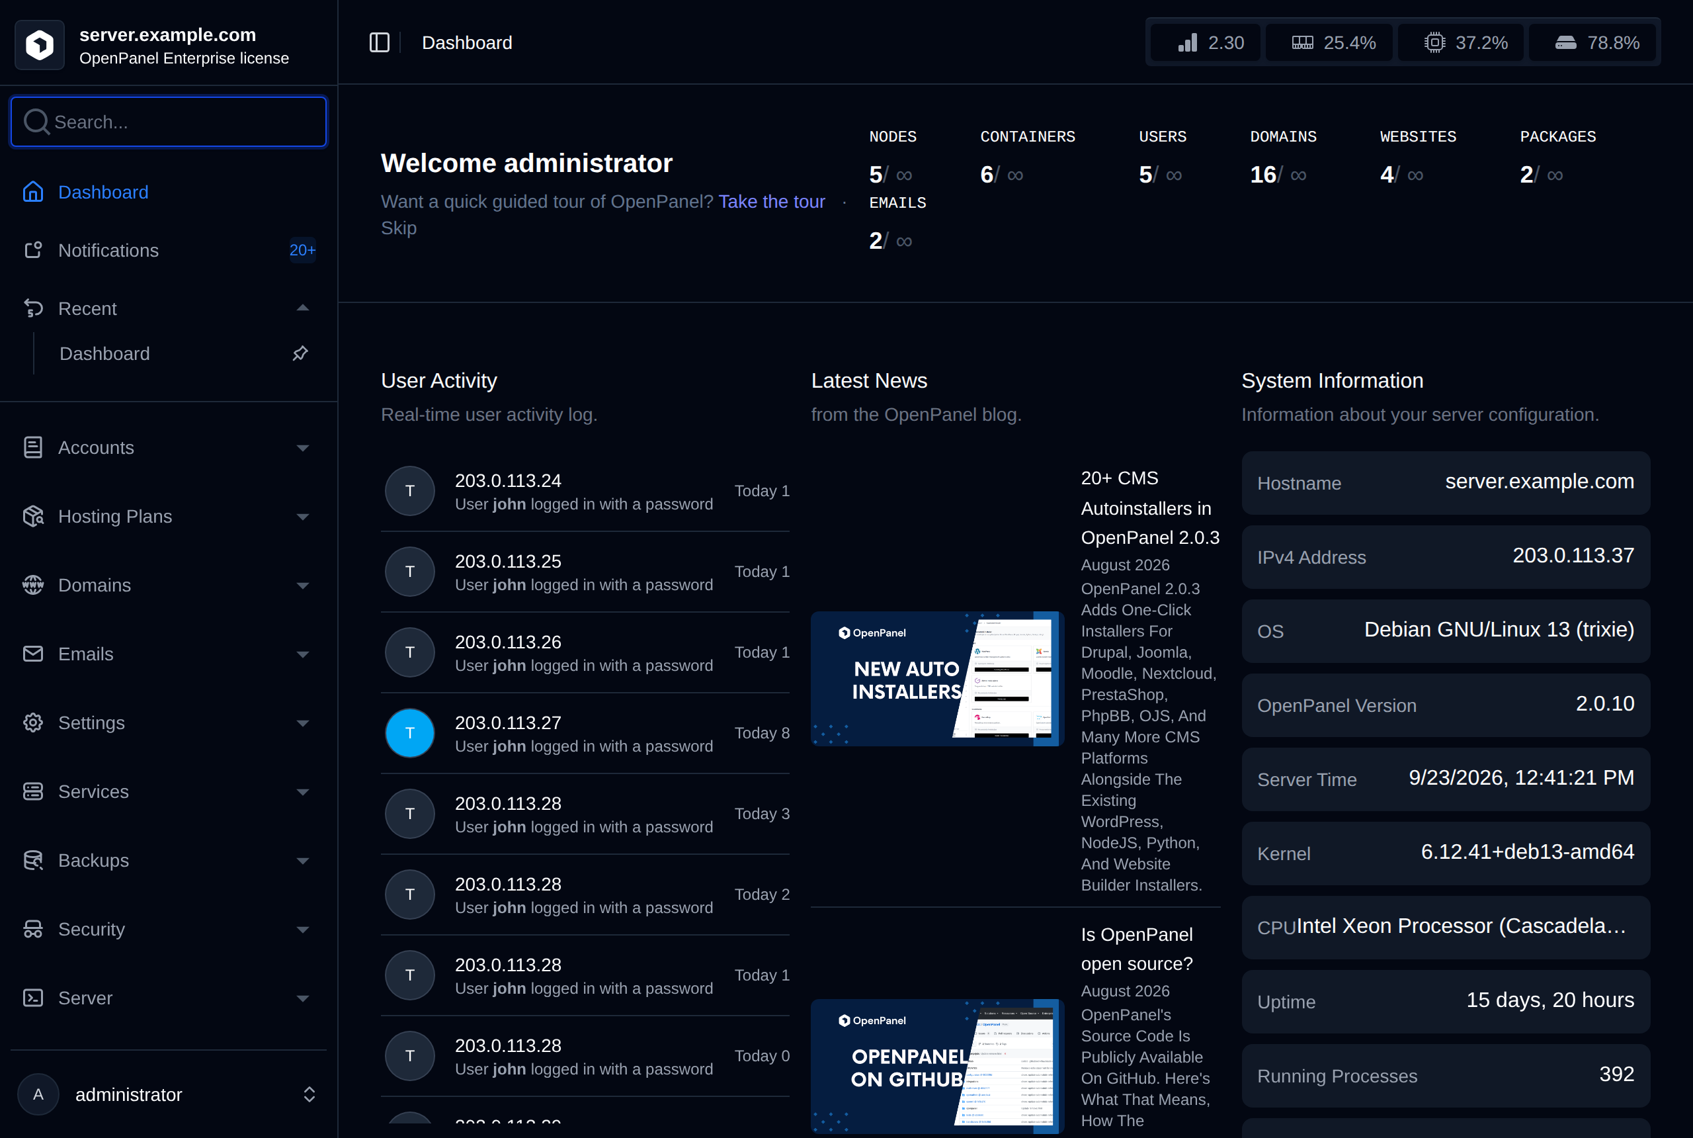Click the IPv4 address 203.0.113.37
The height and width of the screenshot is (1138, 1693).
(x=1573, y=555)
